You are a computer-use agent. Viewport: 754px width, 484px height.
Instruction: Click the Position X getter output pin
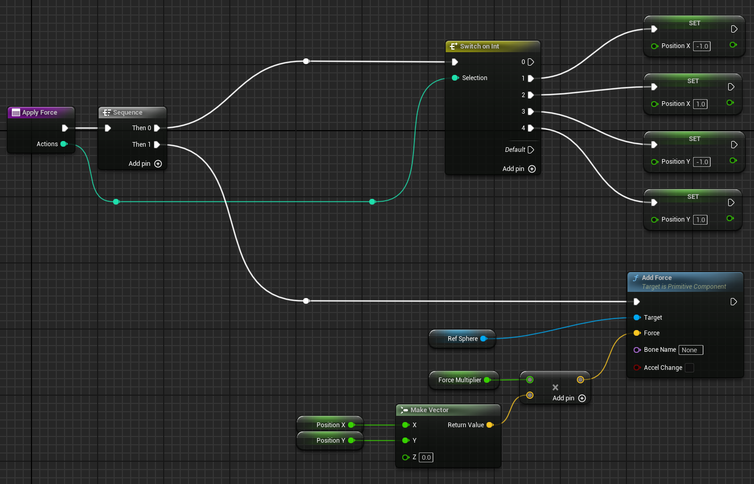351,425
